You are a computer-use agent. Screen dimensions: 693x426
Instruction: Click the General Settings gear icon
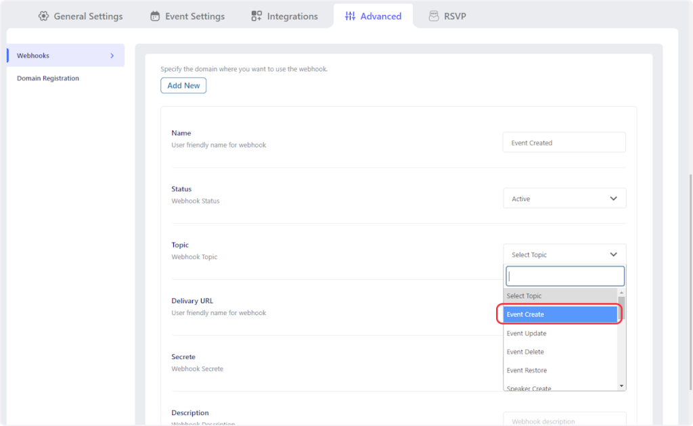tap(44, 16)
